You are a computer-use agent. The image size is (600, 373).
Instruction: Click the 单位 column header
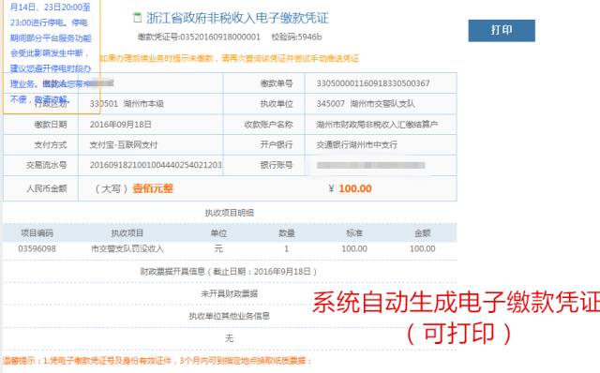(x=218, y=233)
